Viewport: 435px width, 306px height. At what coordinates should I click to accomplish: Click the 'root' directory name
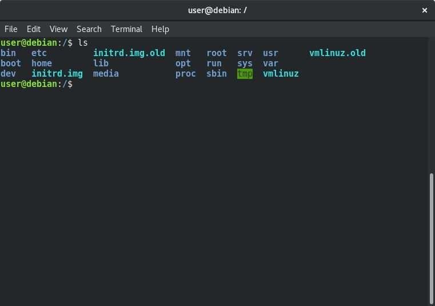click(217, 53)
